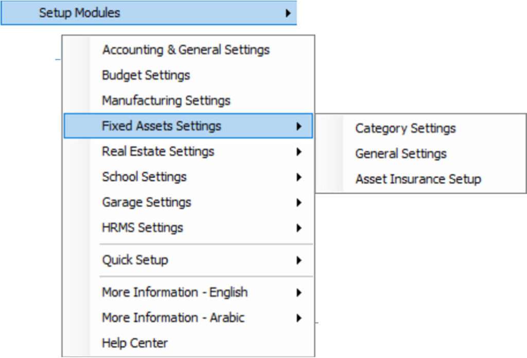Open the Setup Modules menu
Screen dimensions: 527x358
pos(149,13)
